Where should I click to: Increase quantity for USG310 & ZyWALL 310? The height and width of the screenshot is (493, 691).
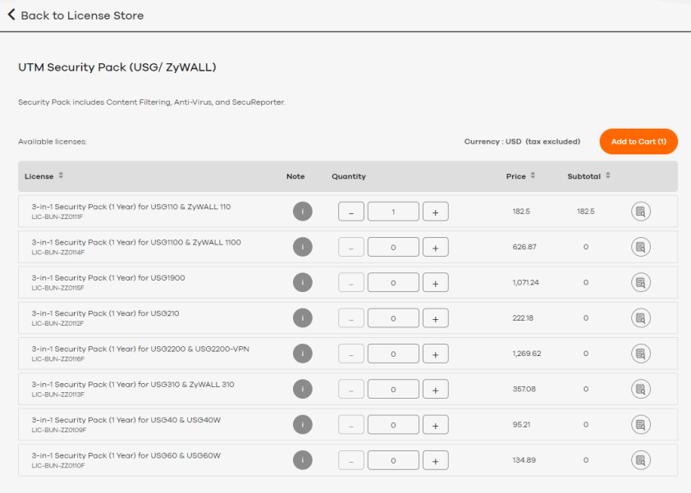click(436, 389)
